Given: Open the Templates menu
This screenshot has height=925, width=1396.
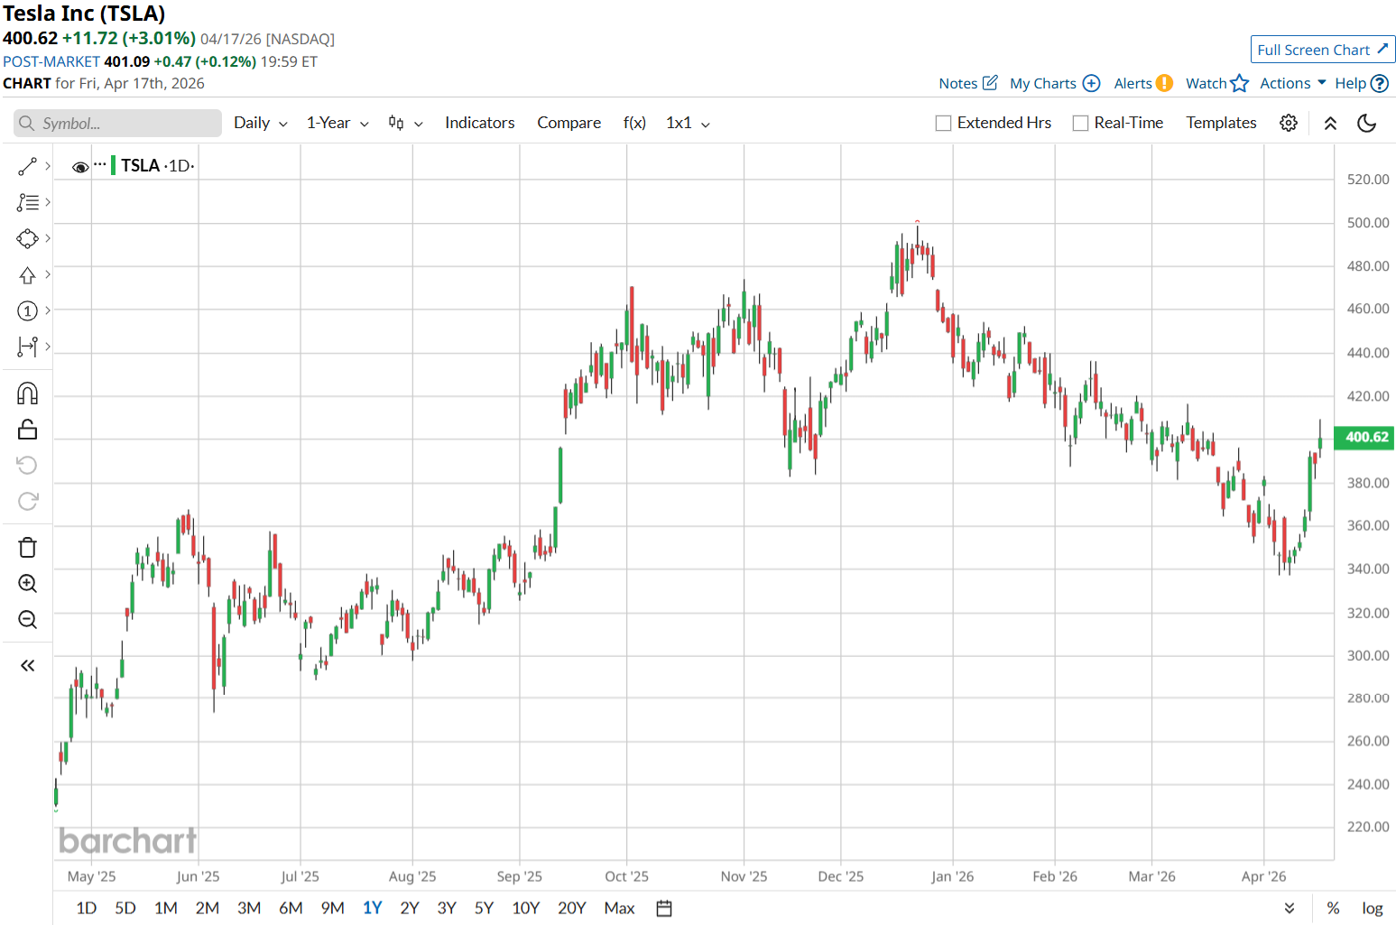Looking at the screenshot, I should pyautogui.click(x=1221, y=123).
